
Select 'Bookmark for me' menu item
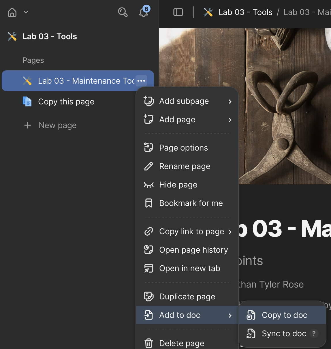[x=187, y=203]
